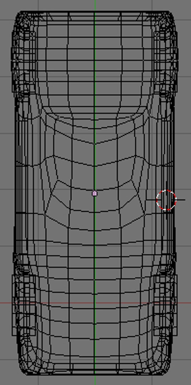The width and height of the screenshot is (191, 385).
Task: Click the red-white 3D cursor circle
Action: [x=166, y=200]
